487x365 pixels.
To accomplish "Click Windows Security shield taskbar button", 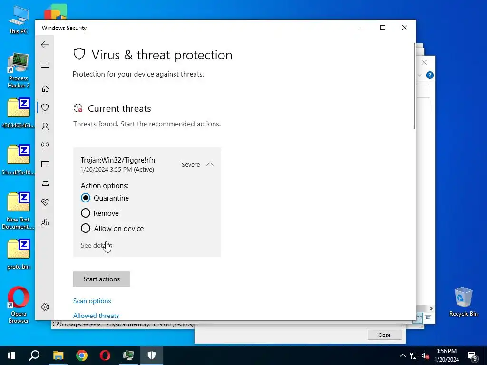I will pyautogui.click(x=152, y=355).
